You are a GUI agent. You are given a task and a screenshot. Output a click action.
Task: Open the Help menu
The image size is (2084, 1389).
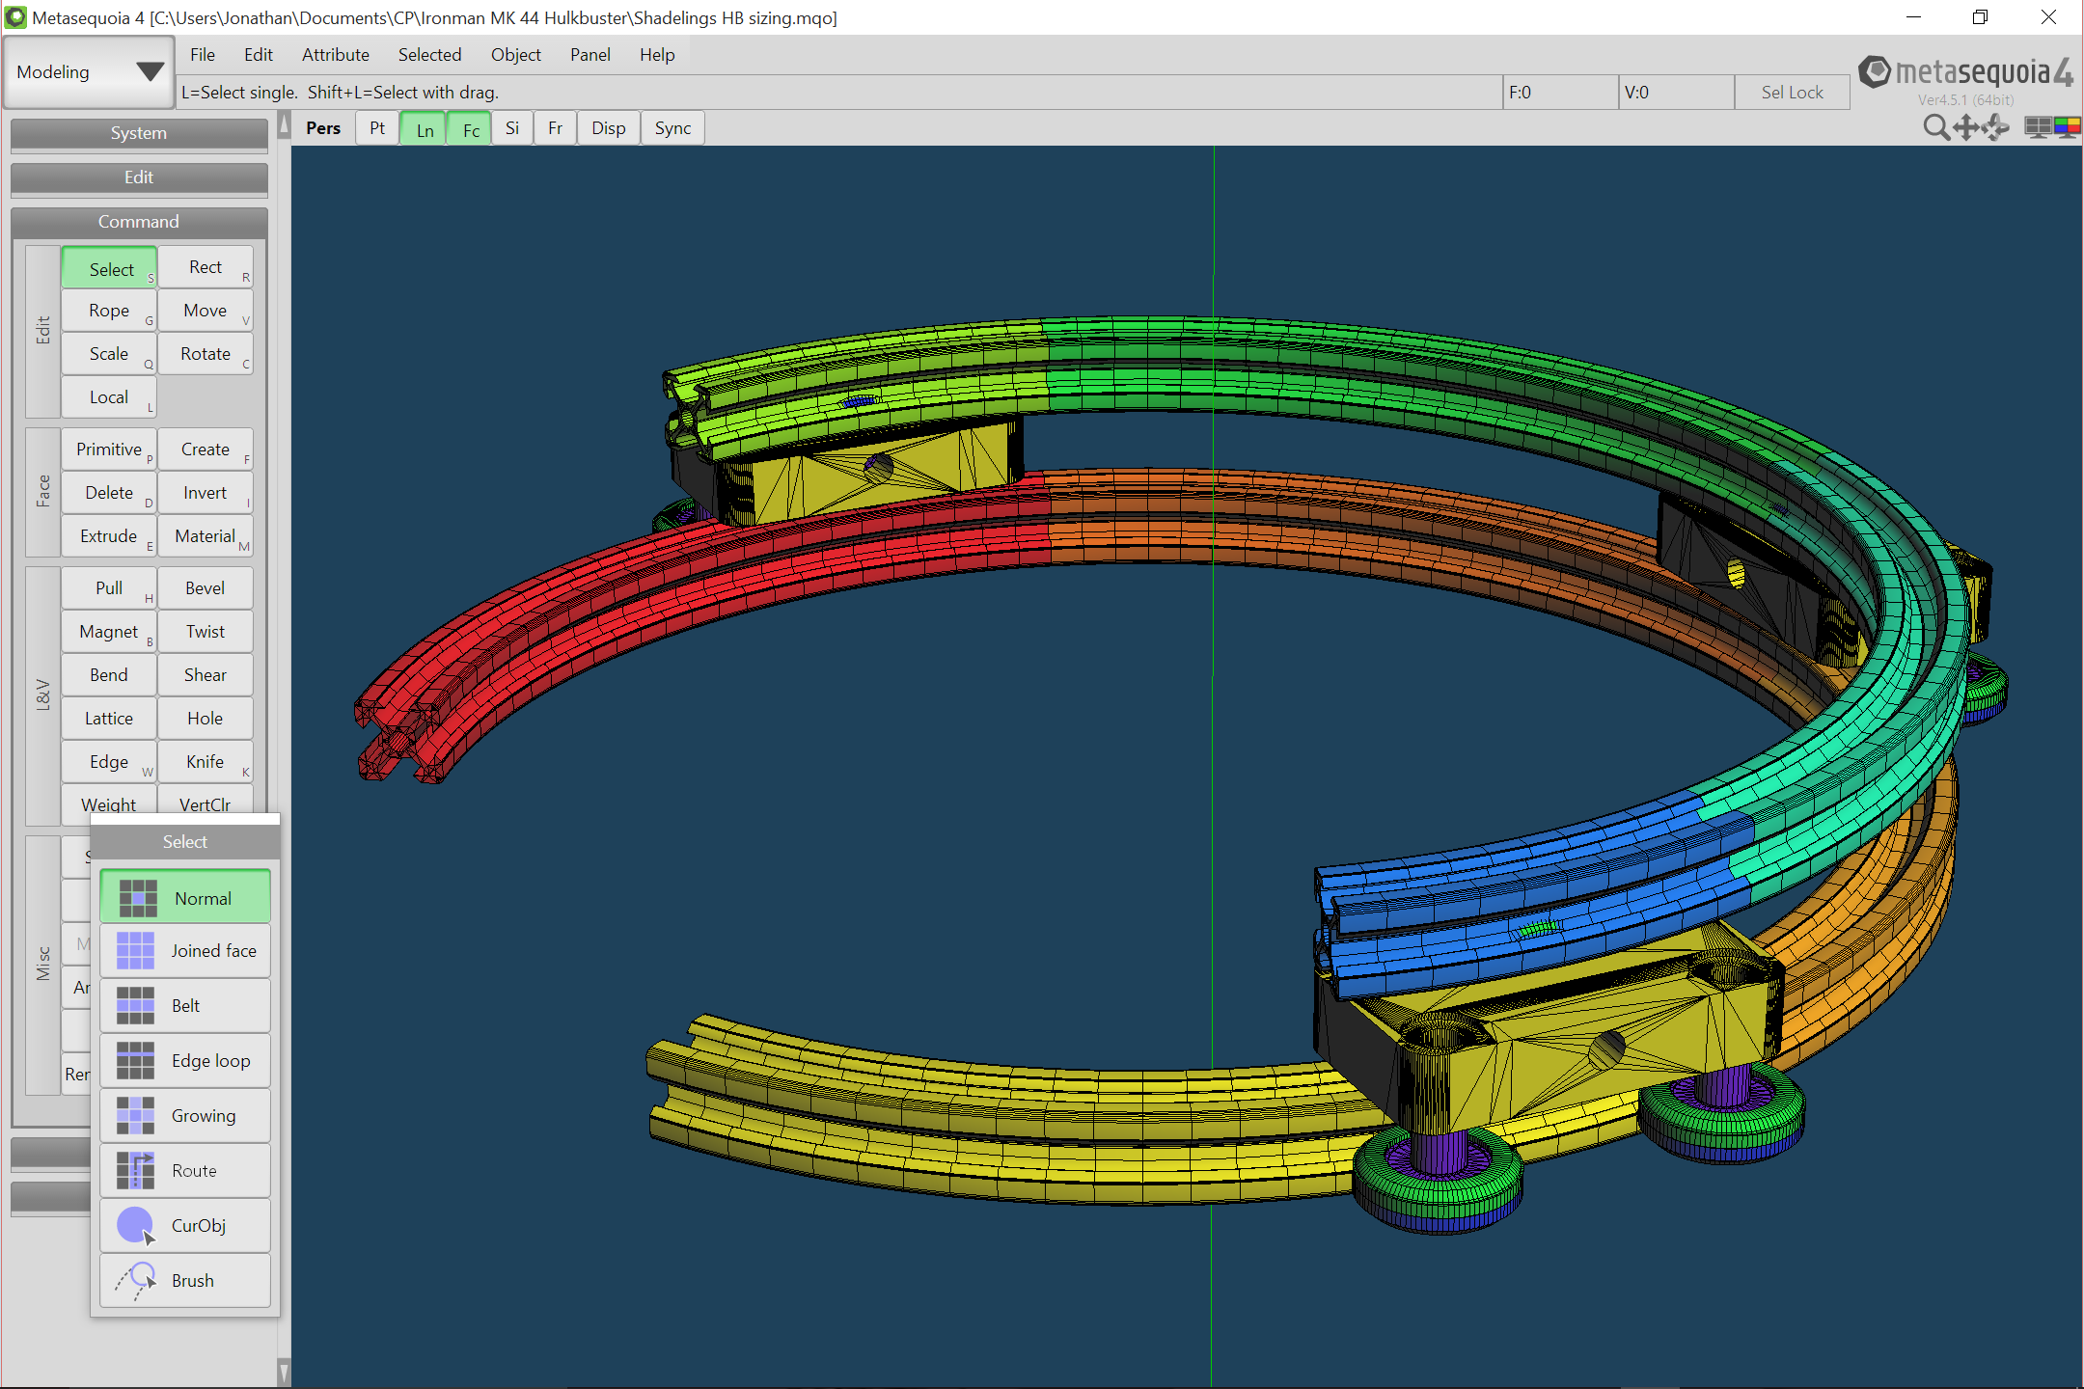pyautogui.click(x=657, y=55)
